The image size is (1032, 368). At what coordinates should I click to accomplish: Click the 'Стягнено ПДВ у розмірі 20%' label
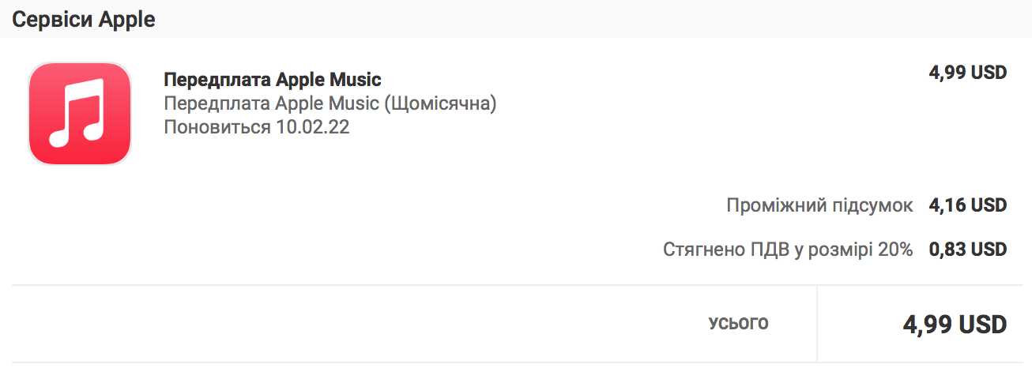tap(788, 250)
